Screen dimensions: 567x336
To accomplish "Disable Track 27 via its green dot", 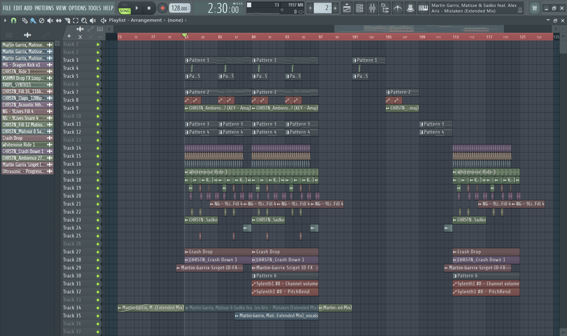I will pyautogui.click(x=98, y=252).
